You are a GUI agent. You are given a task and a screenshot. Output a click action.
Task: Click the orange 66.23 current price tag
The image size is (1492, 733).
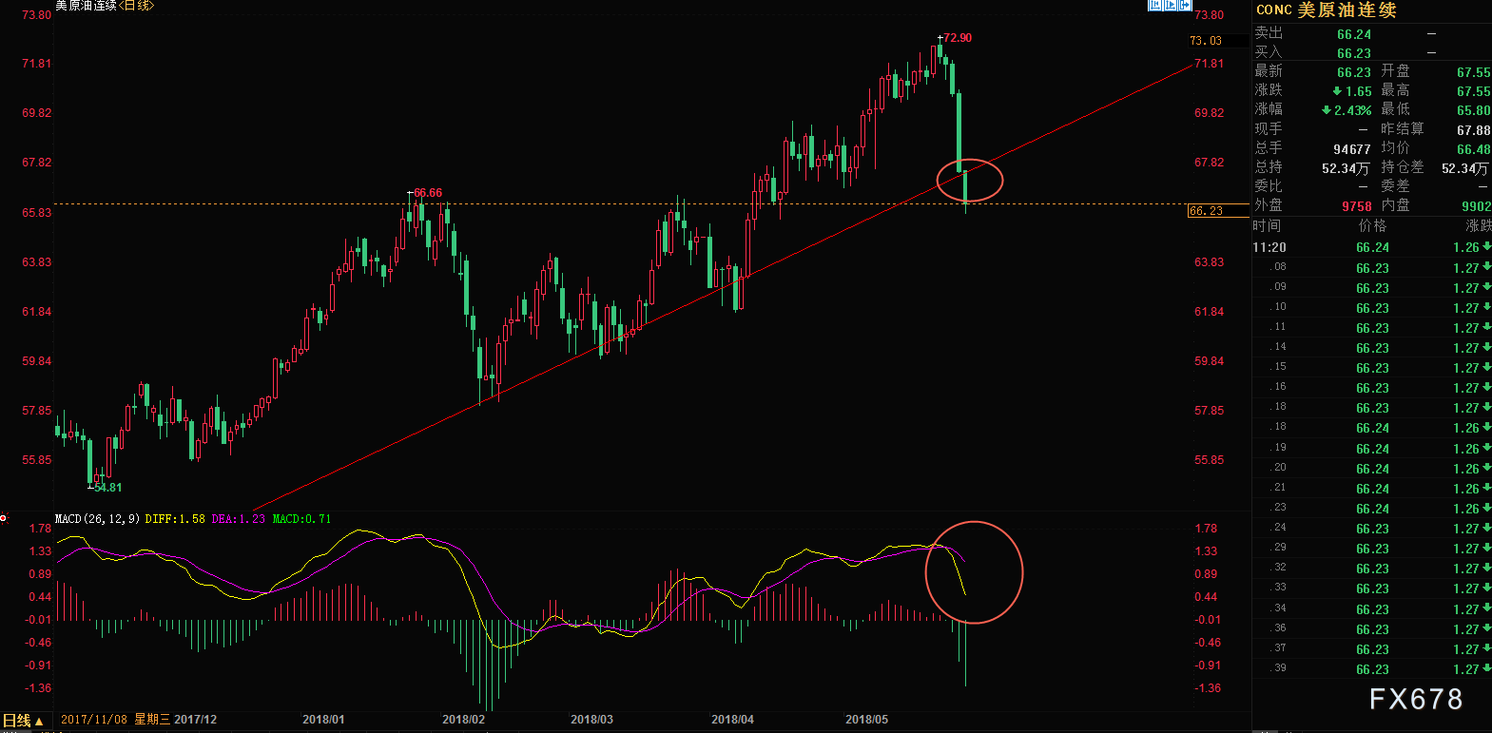[1206, 211]
